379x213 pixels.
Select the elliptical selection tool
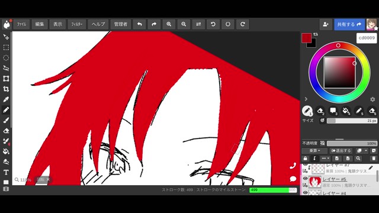tap(6, 58)
